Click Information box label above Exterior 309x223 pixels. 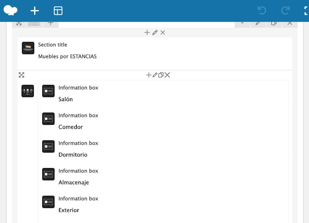(78, 198)
